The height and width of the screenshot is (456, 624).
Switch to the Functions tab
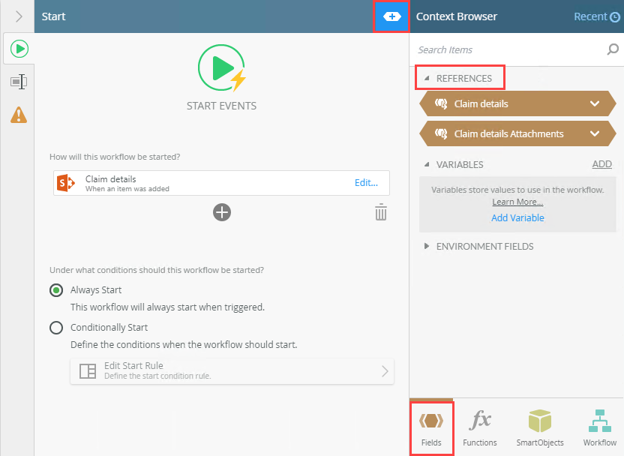pyautogui.click(x=480, y=427)
